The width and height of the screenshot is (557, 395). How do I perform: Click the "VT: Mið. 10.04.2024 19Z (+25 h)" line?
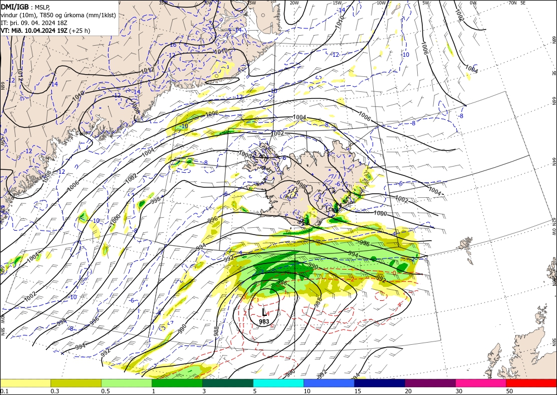[46, 31]
